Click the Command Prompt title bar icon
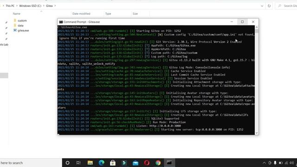The width and height of the screenshot is (297, 167). [61, 22]
